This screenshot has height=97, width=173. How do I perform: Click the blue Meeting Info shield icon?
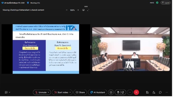point(28,3)
